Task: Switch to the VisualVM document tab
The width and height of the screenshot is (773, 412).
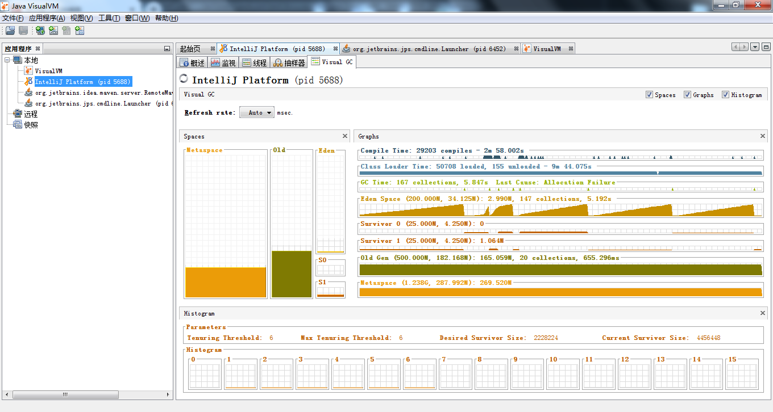Action: (547, 49)
